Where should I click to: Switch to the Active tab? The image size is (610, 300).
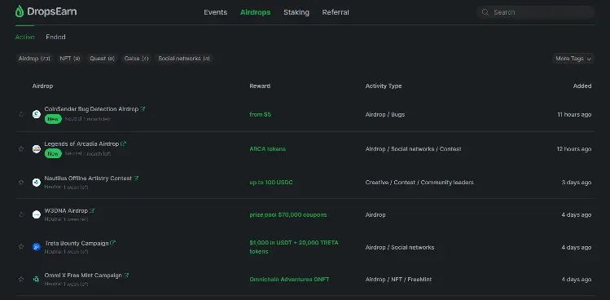click(25, 37)
